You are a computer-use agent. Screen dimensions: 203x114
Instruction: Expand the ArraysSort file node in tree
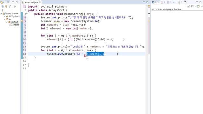click(9, 25)
